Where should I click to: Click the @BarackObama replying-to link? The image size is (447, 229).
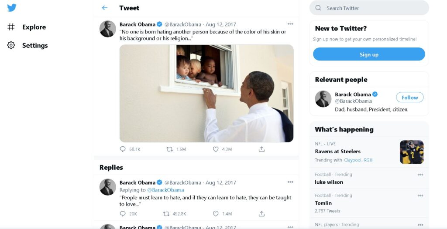(x=165, y=190)
